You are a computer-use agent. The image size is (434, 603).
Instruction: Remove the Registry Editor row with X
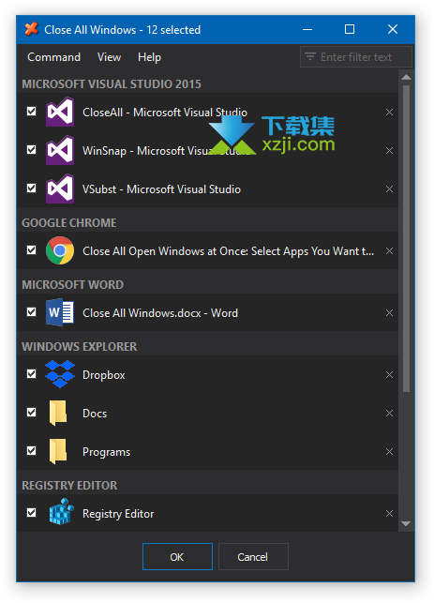pyautogui.click(x=389, y=513)
